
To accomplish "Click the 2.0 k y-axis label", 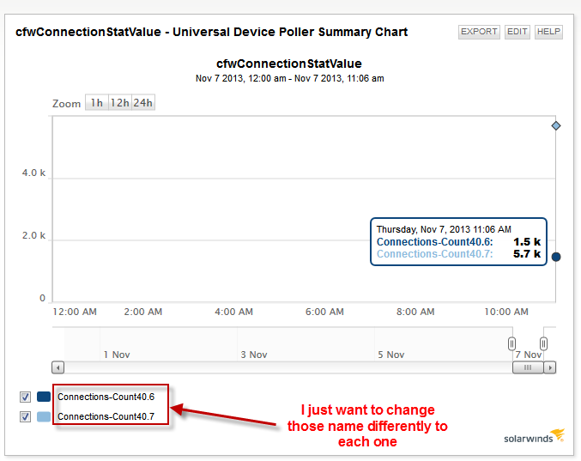I will click(x=33, y=235).
